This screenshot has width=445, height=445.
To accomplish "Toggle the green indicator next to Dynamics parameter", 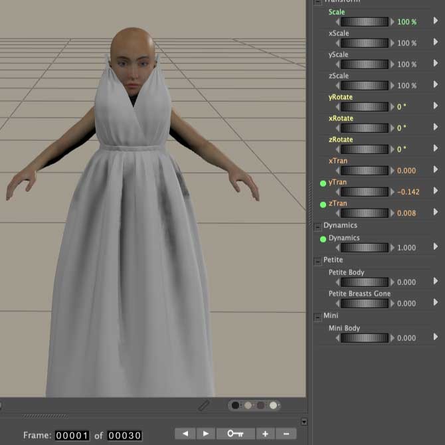I will click(x=323, y=238).
